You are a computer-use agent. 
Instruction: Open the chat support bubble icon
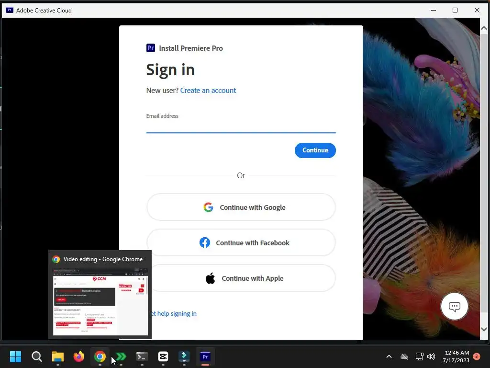(455, 306)
